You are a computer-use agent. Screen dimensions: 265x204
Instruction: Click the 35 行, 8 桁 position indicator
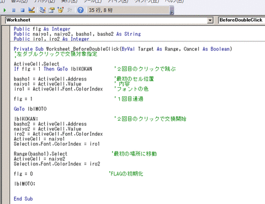click(x=100, y=10)
